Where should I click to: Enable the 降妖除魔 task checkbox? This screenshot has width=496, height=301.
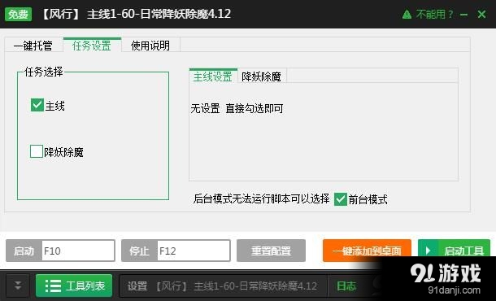tap(37, 151)
